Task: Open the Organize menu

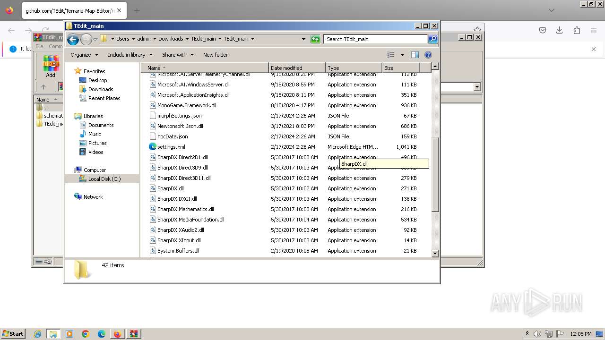Action: pos(84,55)
